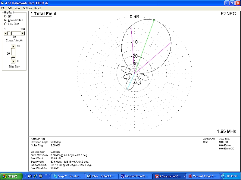Click the Windows Start button
This screenshot has width=241, height=180.
(x=11, y=176)
